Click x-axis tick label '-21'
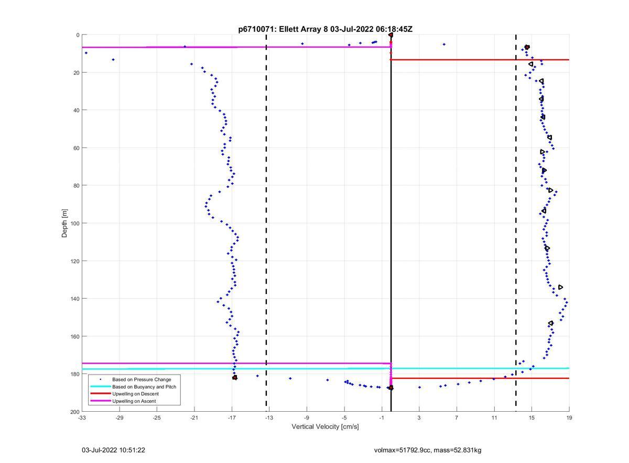The image size is (629, 463). [x=194, y=417]
